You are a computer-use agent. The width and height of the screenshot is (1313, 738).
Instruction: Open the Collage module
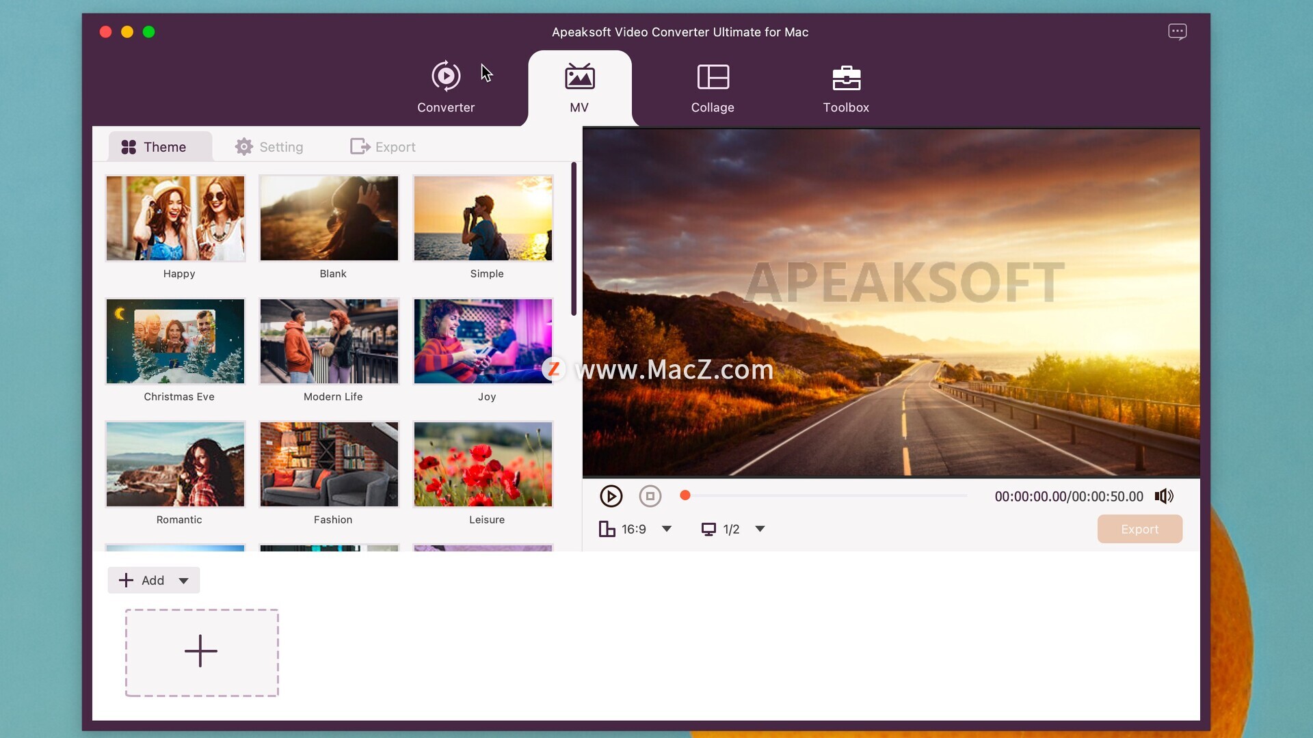click(713, 87)
